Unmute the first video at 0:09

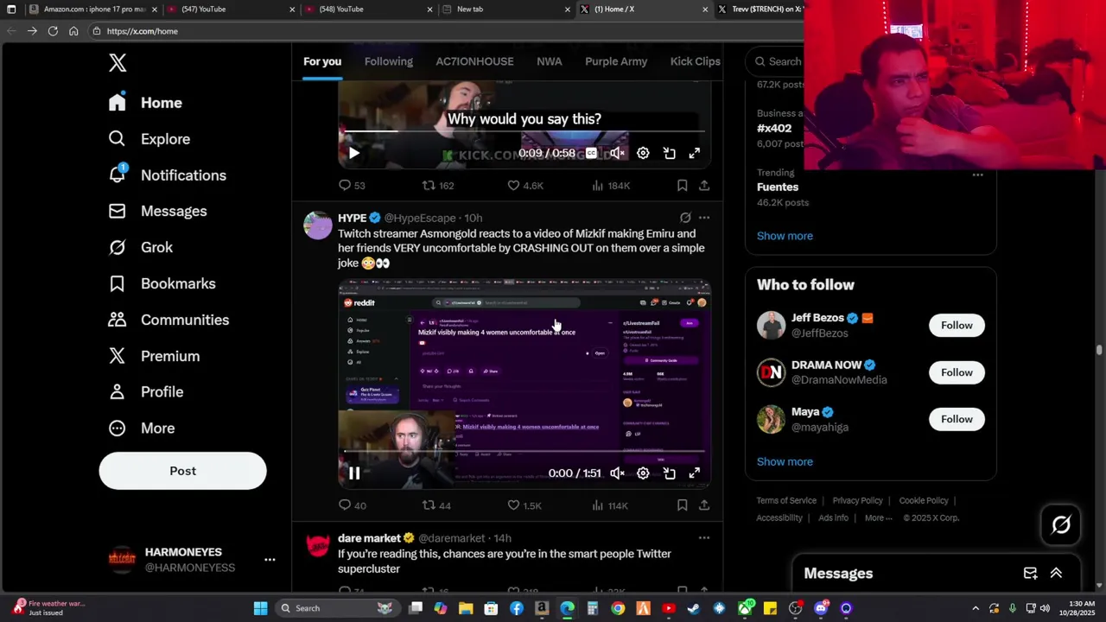click(617, 153)
